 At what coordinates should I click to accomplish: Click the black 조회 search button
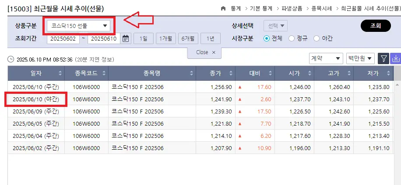click(x=376, y=26)
